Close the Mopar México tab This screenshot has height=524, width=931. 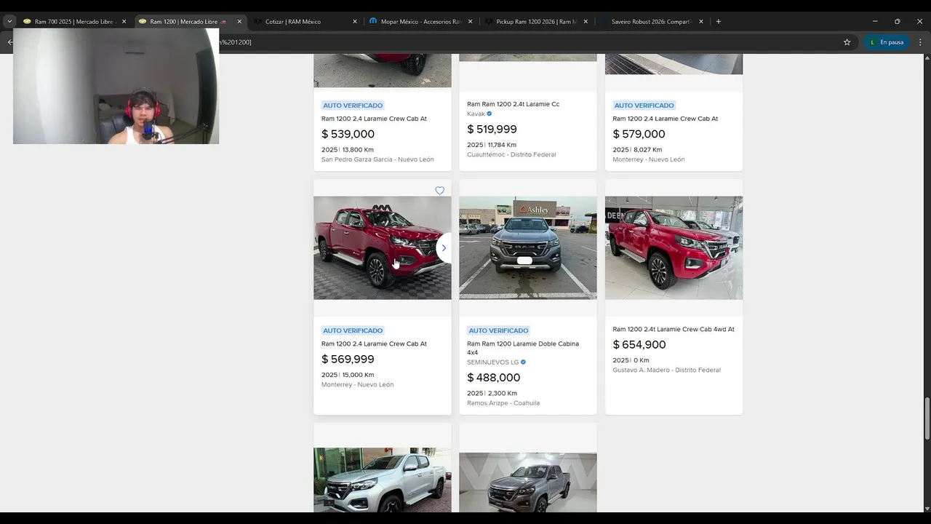pos(470,22)
